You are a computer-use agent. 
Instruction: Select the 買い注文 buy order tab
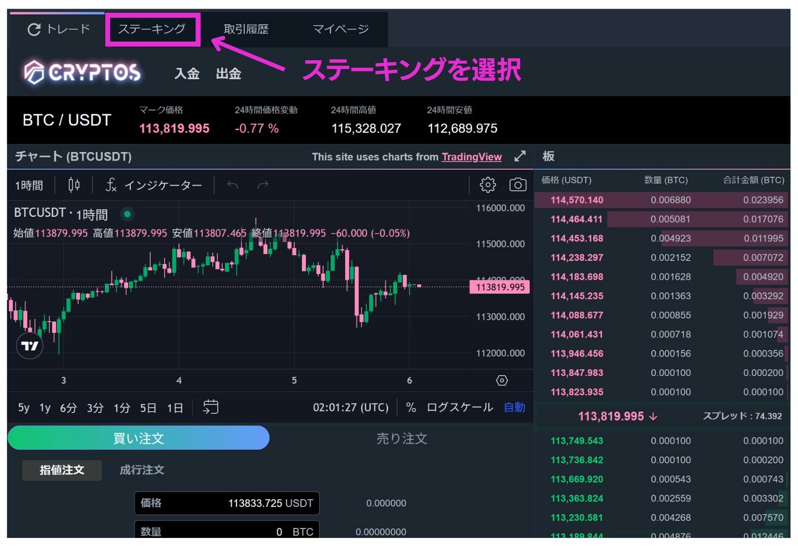138,438
